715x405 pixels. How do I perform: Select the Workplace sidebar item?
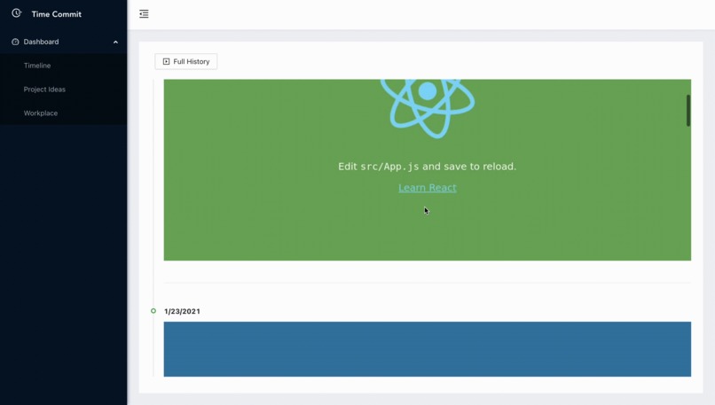point(63,113)
